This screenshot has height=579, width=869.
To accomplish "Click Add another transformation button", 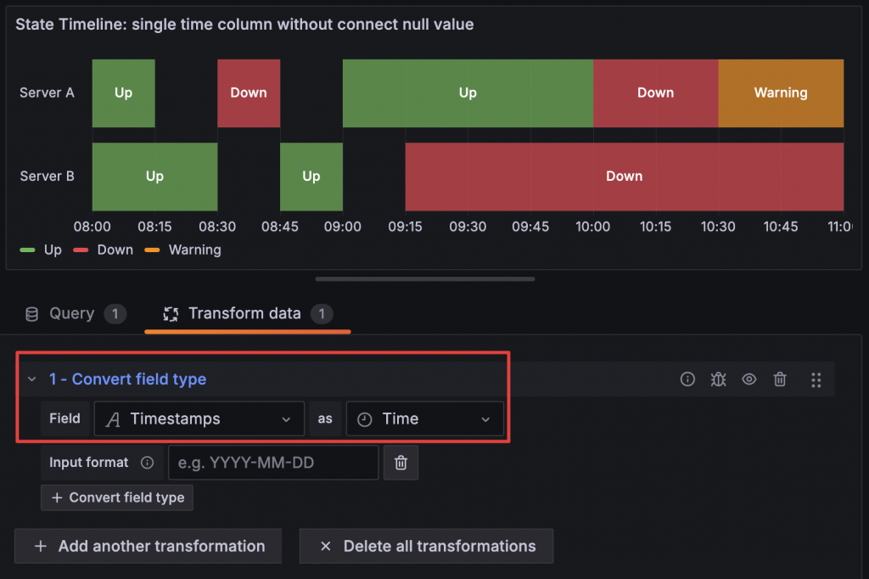I will point(148,546).
